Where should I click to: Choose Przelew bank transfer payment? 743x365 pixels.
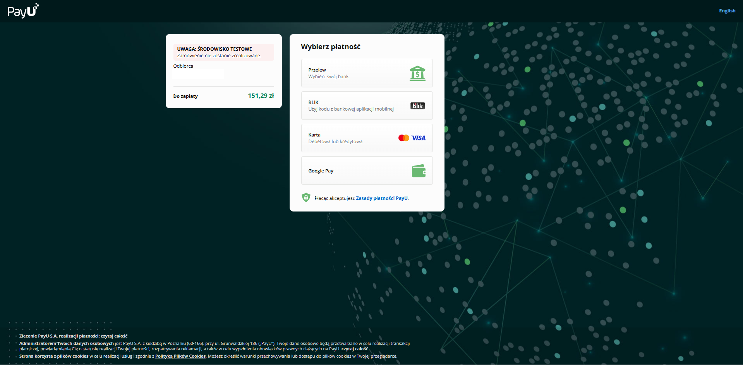[x=367, y=73]
